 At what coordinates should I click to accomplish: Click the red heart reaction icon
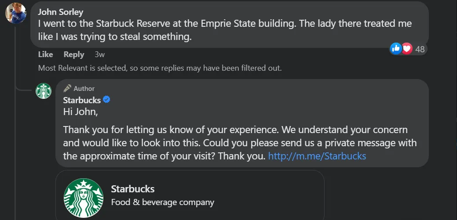click(x=407, y=49)
